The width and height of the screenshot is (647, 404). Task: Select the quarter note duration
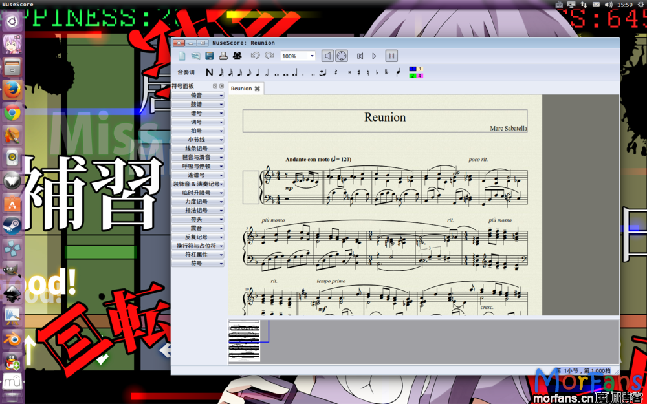pyautogui.click(x=258, y=72)
